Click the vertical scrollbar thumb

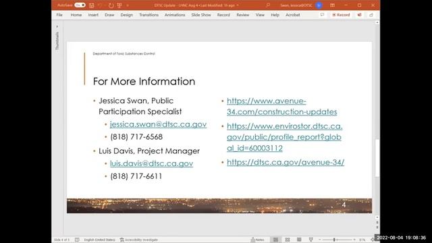377,158
